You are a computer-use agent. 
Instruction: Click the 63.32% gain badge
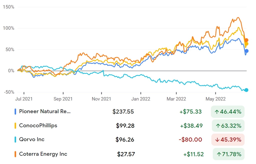228,126
